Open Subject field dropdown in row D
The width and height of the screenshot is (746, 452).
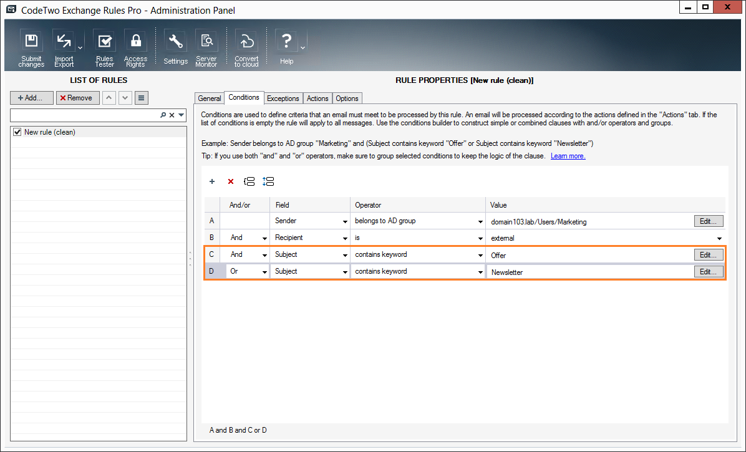pyautogui.click(x=345, y=272)
